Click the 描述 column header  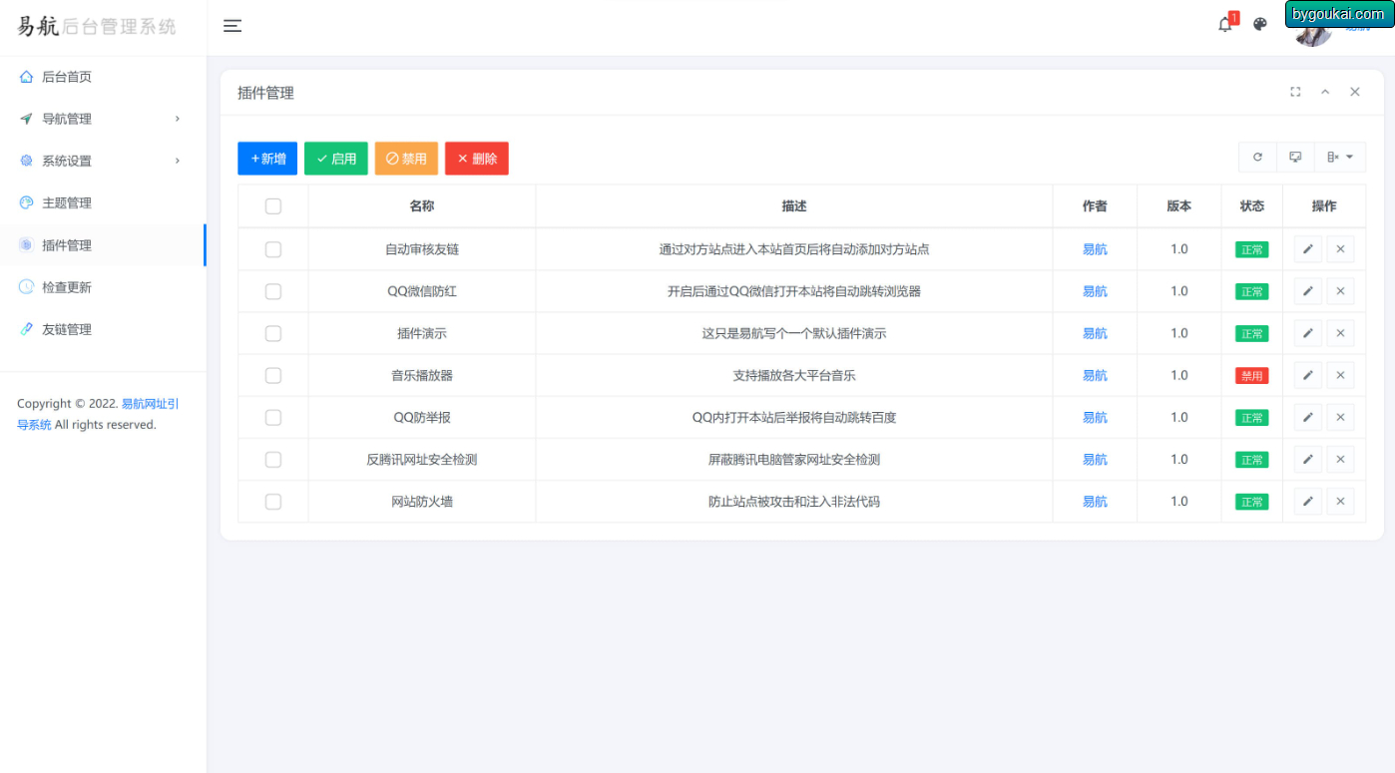794,206
